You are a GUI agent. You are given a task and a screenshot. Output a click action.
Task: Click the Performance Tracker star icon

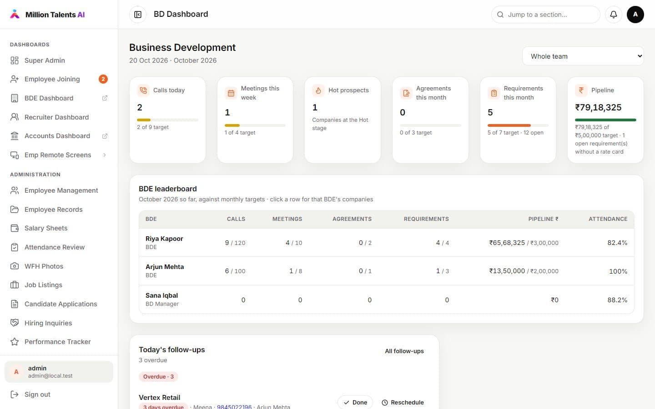(x=15, y=342)
